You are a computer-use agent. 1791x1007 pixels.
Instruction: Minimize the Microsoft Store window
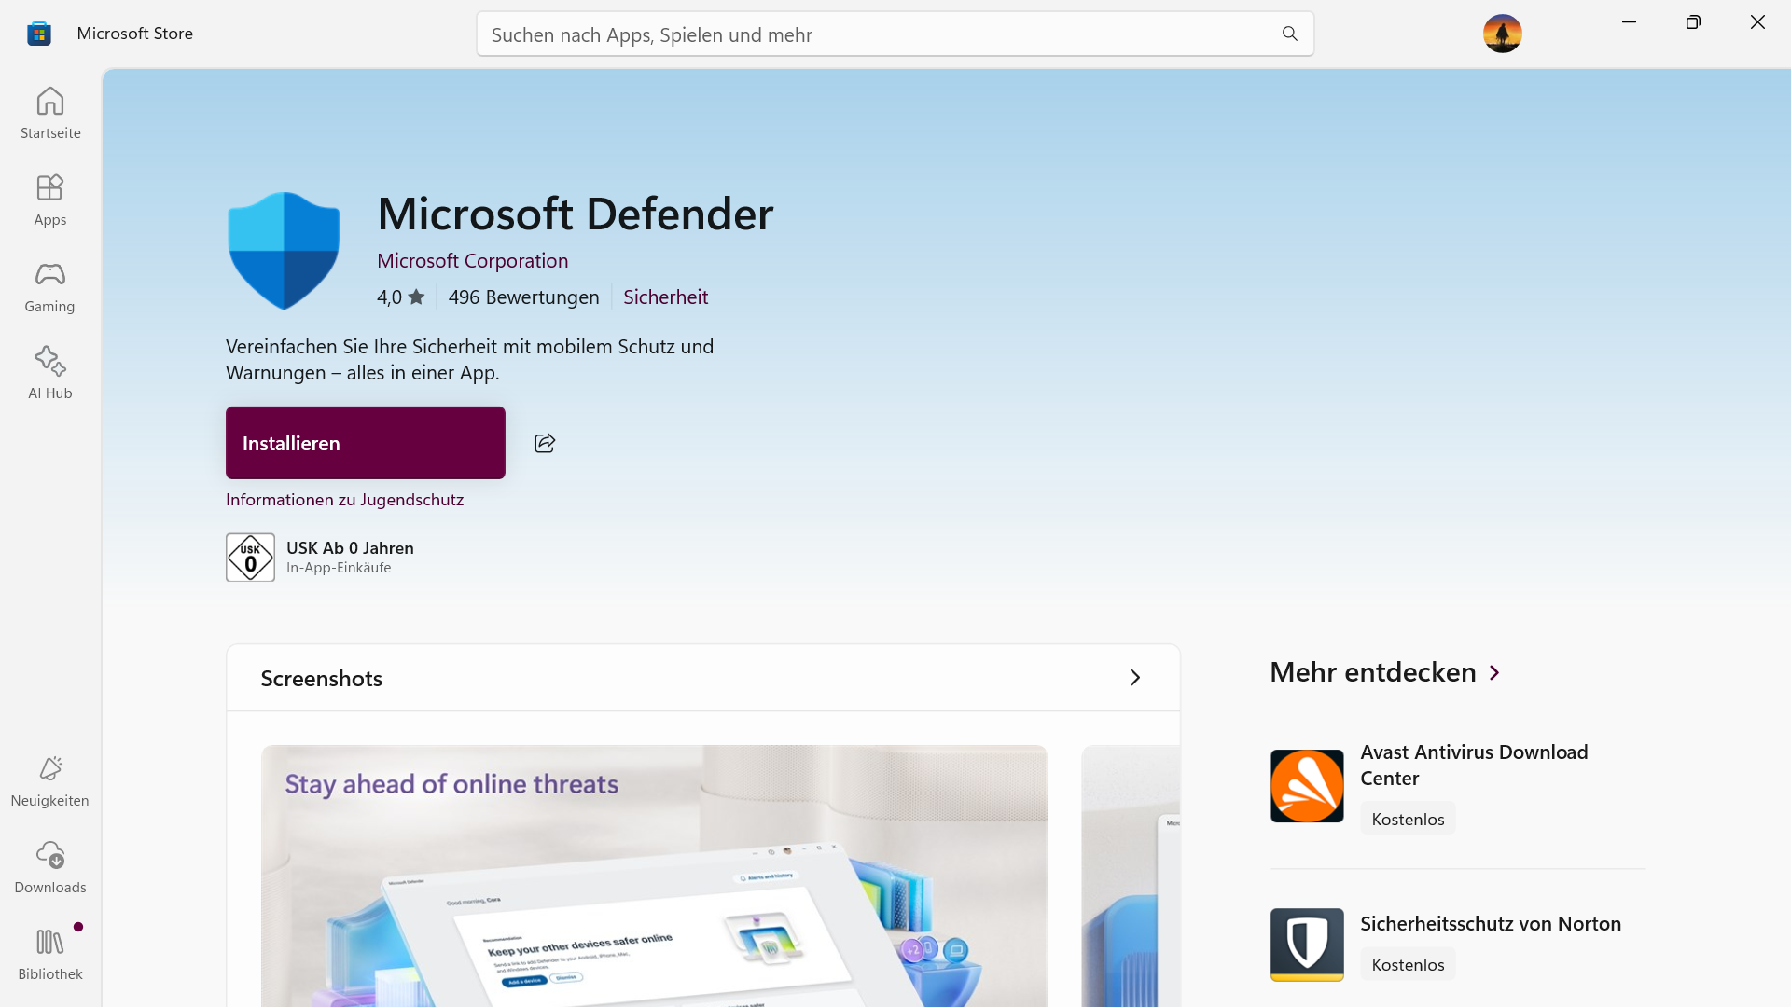click(x=1629, y=21)
